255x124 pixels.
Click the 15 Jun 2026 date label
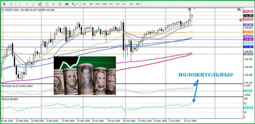coord(190,121)
